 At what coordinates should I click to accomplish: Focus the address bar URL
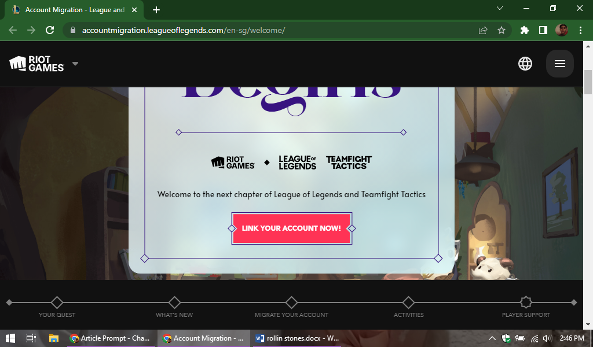tap(184, 30)
